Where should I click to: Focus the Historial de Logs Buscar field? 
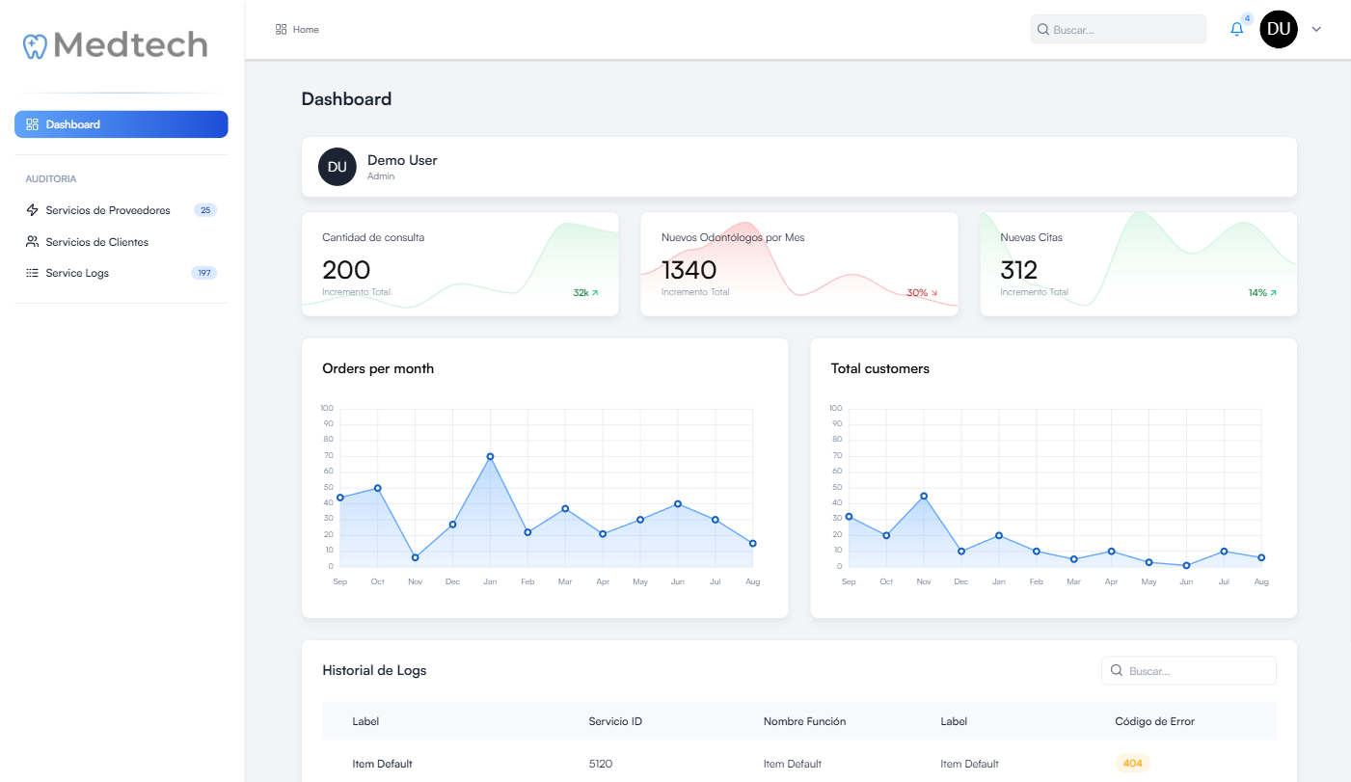click(x=1189, y=670)
